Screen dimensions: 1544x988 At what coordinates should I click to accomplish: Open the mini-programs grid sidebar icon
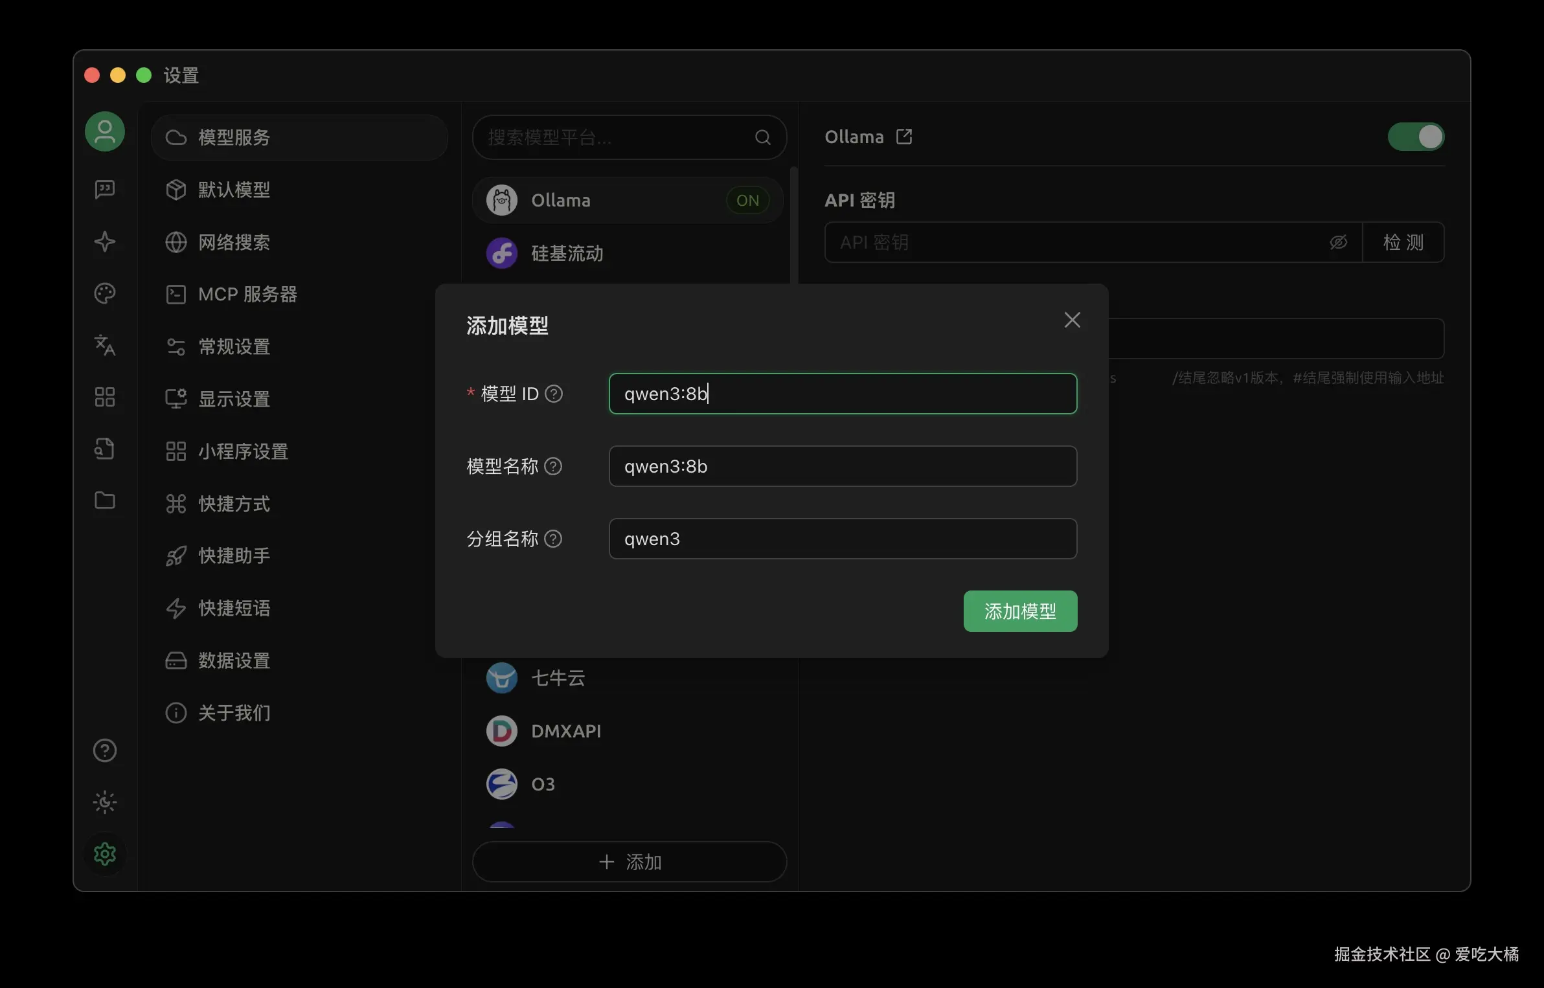tap(105, 397)
